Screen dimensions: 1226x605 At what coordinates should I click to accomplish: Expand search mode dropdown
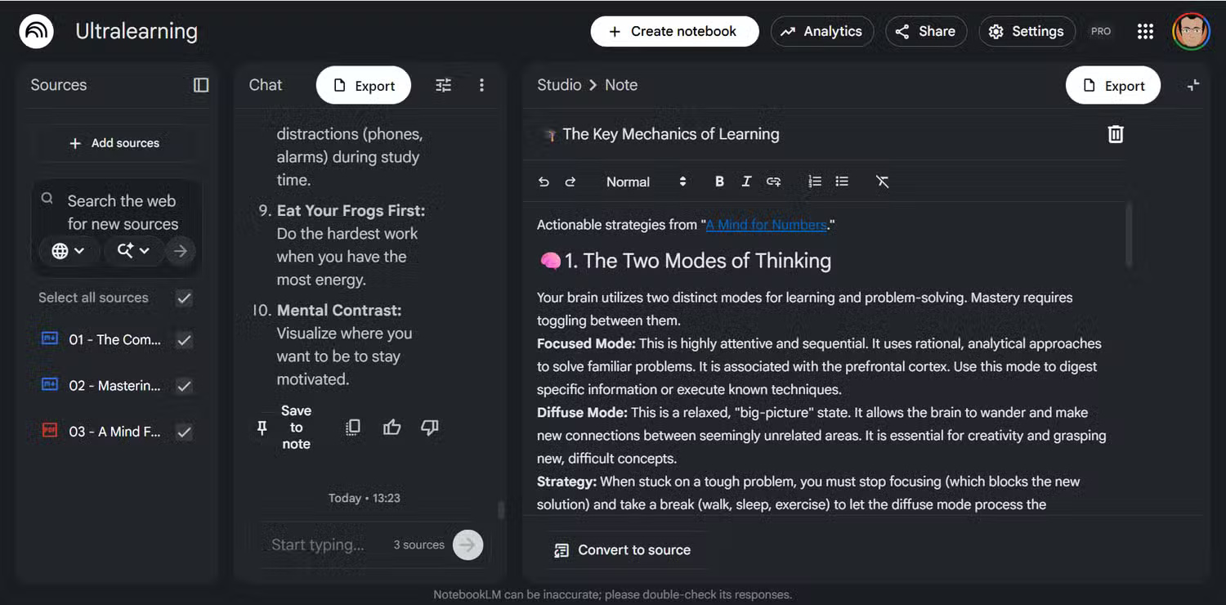(132, 251)
